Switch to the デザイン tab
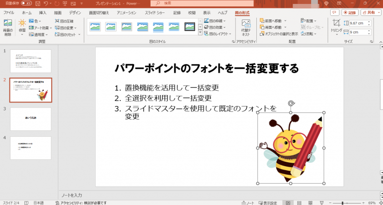383x205 pixels. pos(75,12)
